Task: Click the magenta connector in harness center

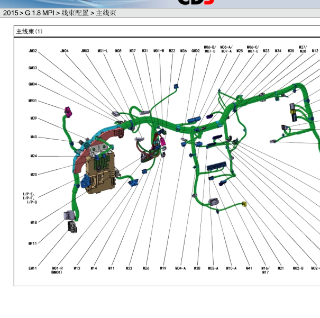Action: (x=162, y=141)
